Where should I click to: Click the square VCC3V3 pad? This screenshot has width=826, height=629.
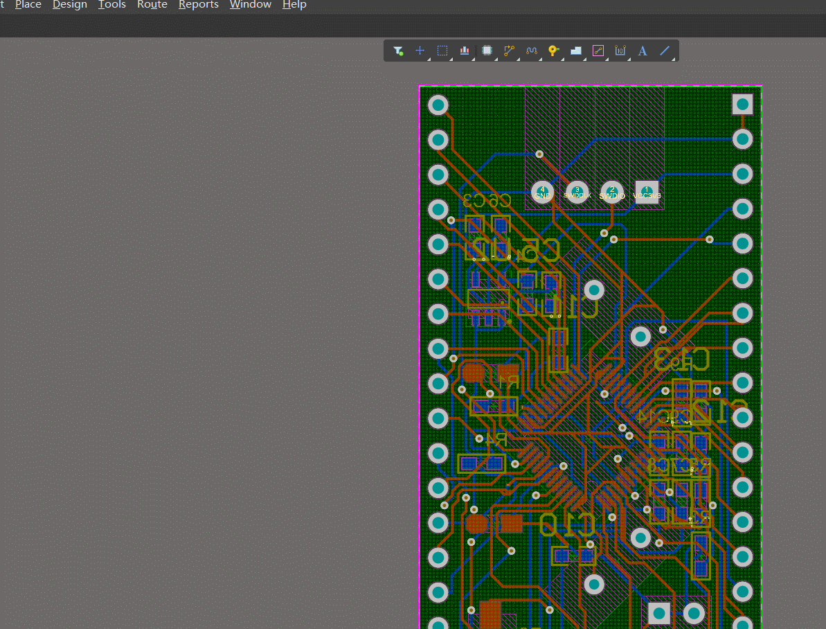click(x=647, y=192)
